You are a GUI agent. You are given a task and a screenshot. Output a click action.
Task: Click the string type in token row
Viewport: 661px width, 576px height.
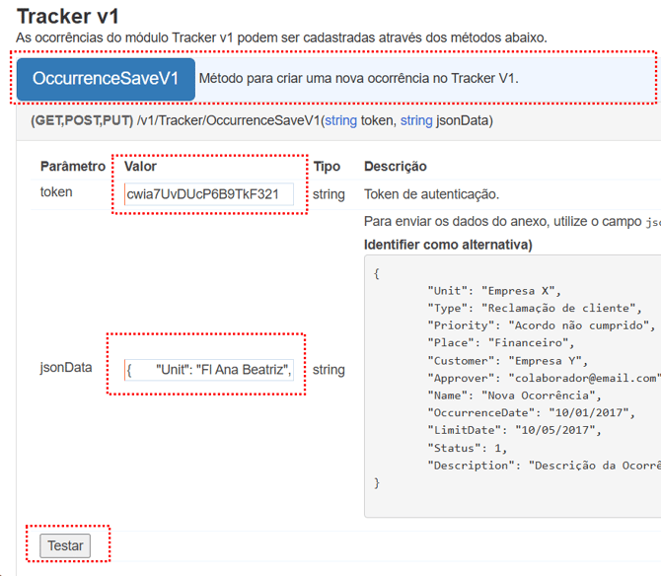[x=329, y=194]
